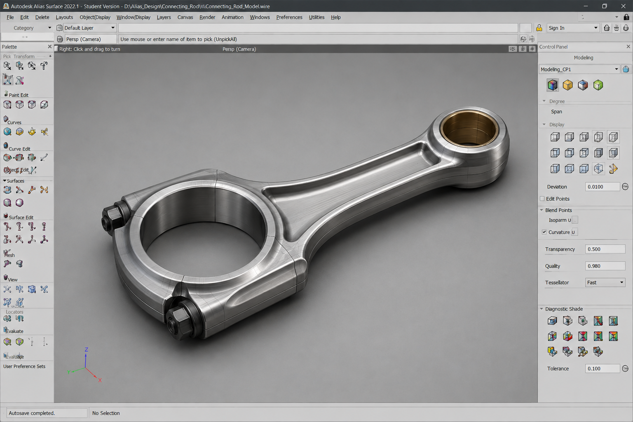Click the Alias application icon in the title bar
Viewport: 633px width, 422px height.
[6, 6]
